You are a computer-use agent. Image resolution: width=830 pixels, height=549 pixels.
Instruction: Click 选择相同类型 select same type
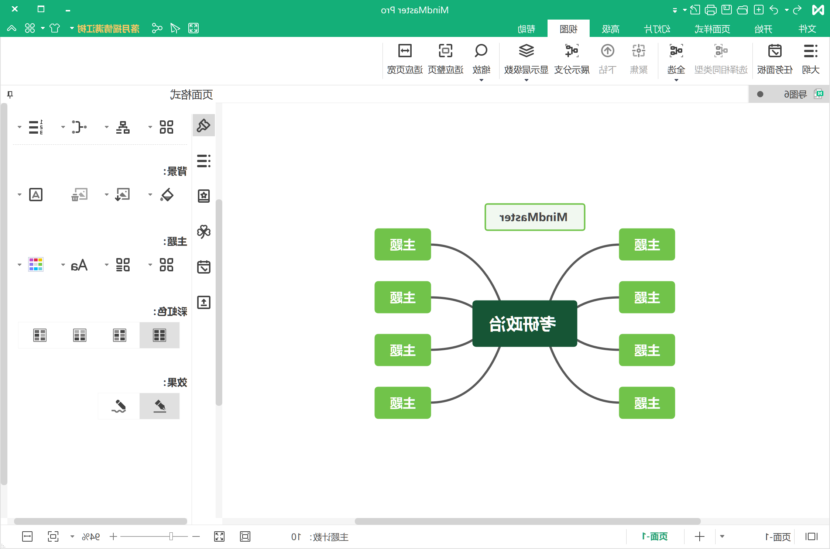(x=721, y=59)
